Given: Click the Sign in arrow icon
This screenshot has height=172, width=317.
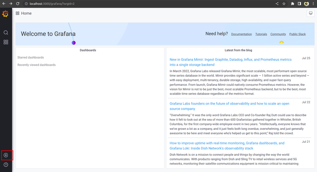Looking at the screenshot, I should 6,155.
